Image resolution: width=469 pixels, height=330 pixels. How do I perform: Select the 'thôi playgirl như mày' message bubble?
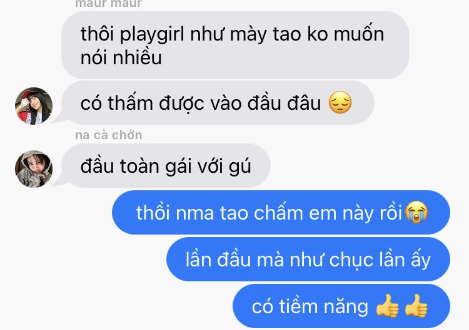[235, 46]
